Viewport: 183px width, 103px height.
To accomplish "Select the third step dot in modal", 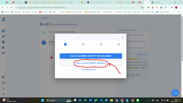I will [101, 44].
